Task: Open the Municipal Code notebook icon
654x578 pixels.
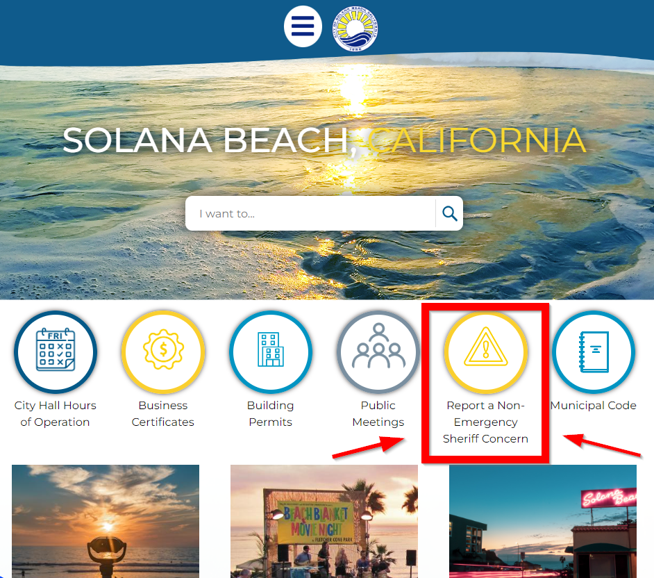Action: click(x=594, y=352)
